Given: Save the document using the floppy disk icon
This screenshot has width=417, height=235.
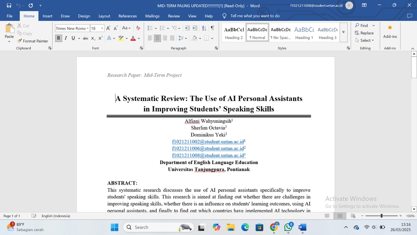Looking at the screenshot, I should [9, 5].
